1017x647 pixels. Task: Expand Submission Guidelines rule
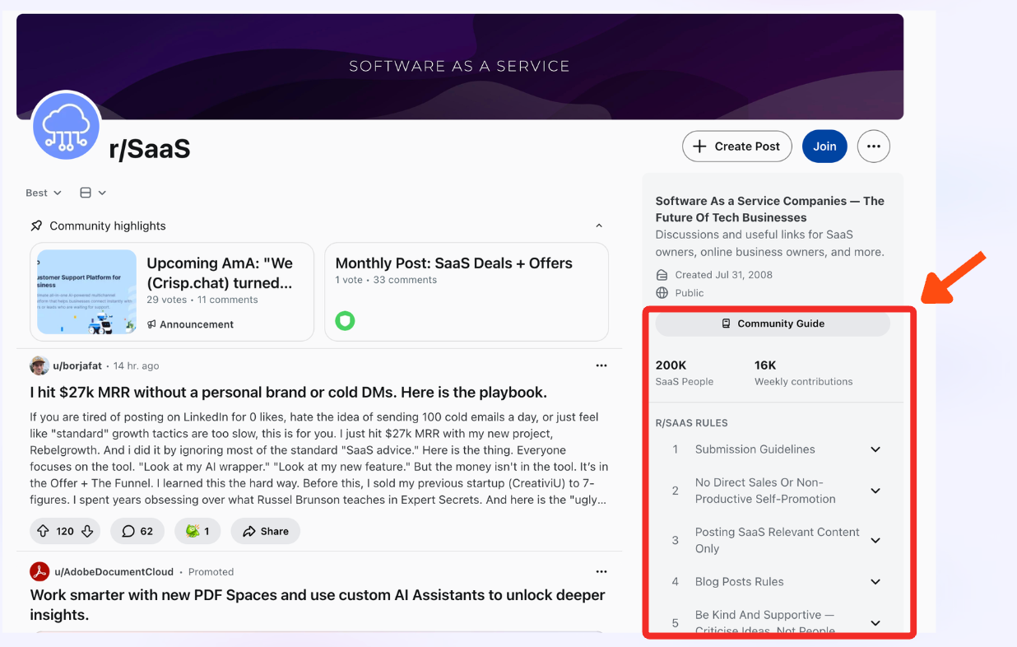(875, 449)
